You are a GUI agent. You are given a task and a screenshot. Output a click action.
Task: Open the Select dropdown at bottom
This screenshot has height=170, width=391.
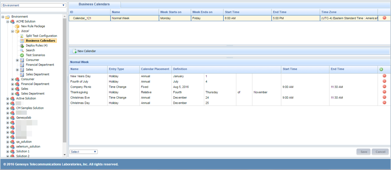point(83,152)
